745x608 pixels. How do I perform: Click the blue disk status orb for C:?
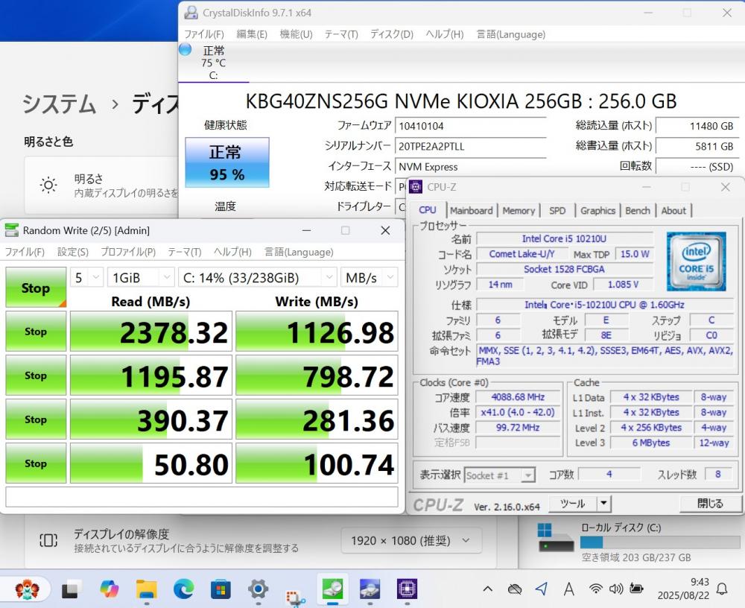point(185,49)
